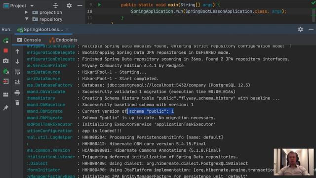Image resolution: width=316 pixels, height=178 pixels.
Task: Hide the Project panel
Action: pyautogui.click(x=80, y=5)
